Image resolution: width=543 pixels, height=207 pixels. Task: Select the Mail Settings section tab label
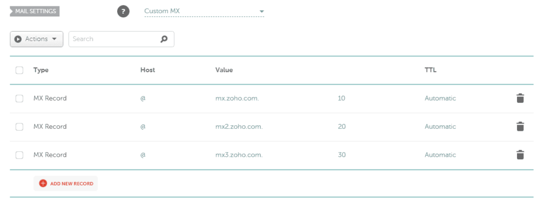[34, 11]
